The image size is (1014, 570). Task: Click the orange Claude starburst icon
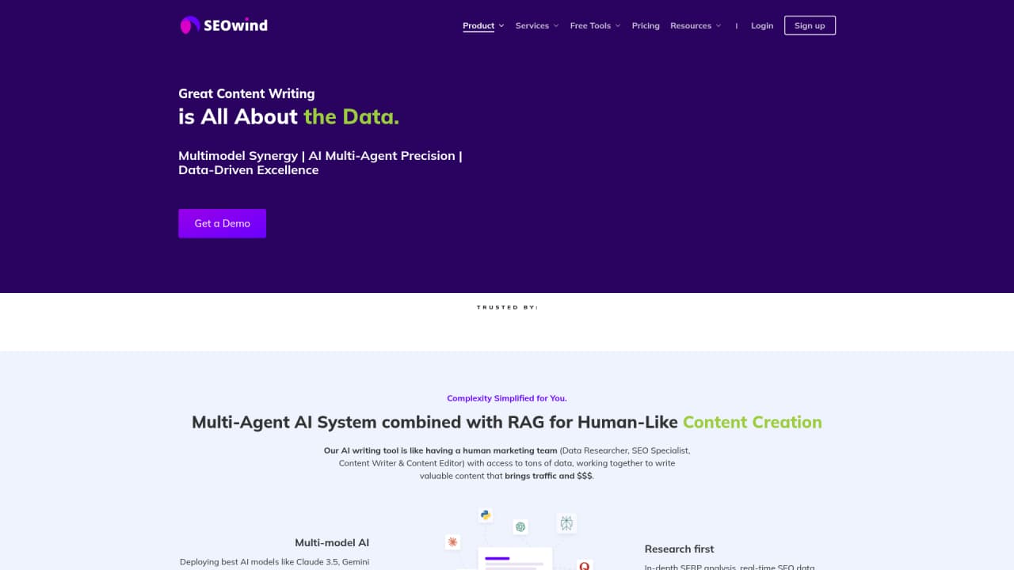pyautogui.click(x=453, y=541)
